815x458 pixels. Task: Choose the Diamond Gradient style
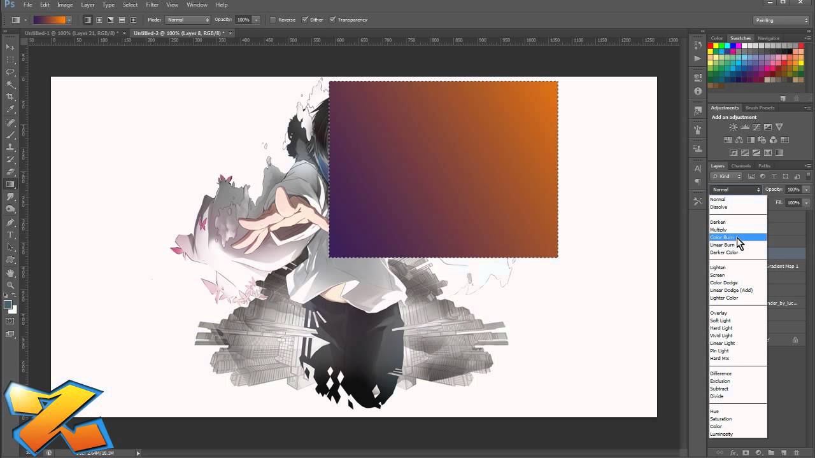coord(134,20)
